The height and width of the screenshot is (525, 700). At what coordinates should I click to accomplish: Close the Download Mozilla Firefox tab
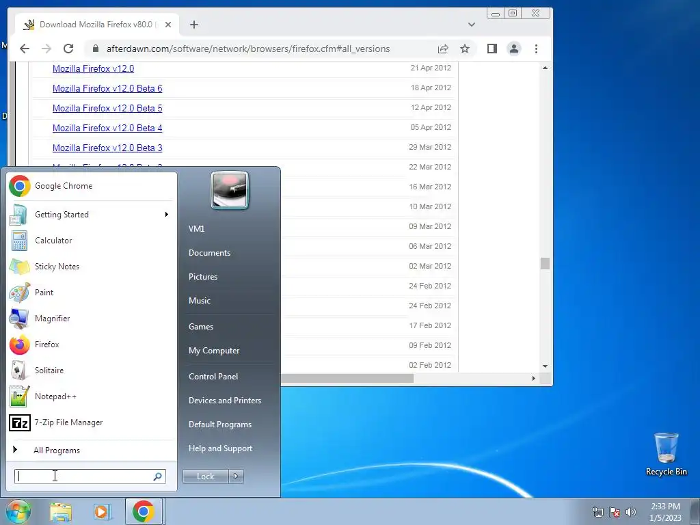coord(168,25)
